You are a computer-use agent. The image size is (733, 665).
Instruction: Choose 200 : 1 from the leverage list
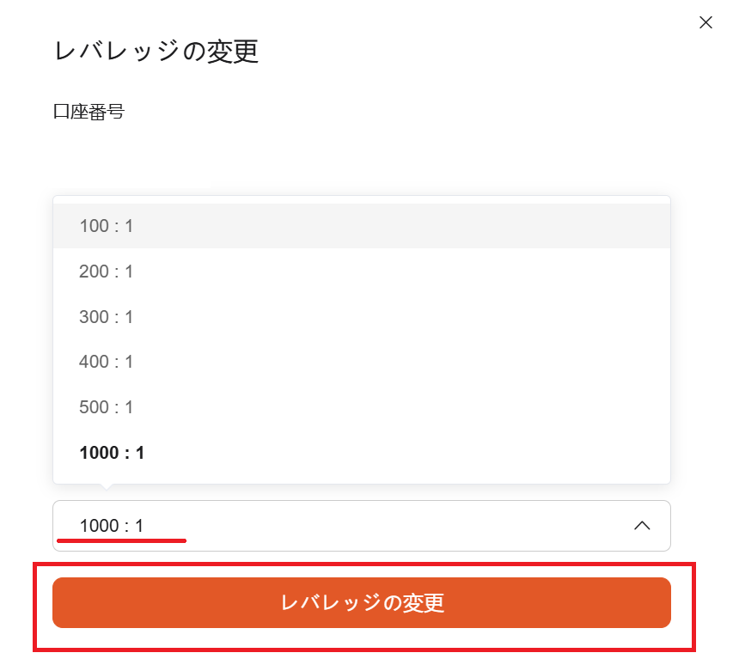coord(107,271)
